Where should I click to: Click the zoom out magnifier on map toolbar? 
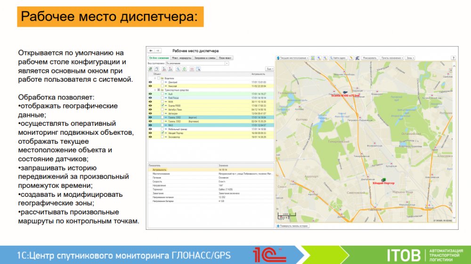[325, 58]
